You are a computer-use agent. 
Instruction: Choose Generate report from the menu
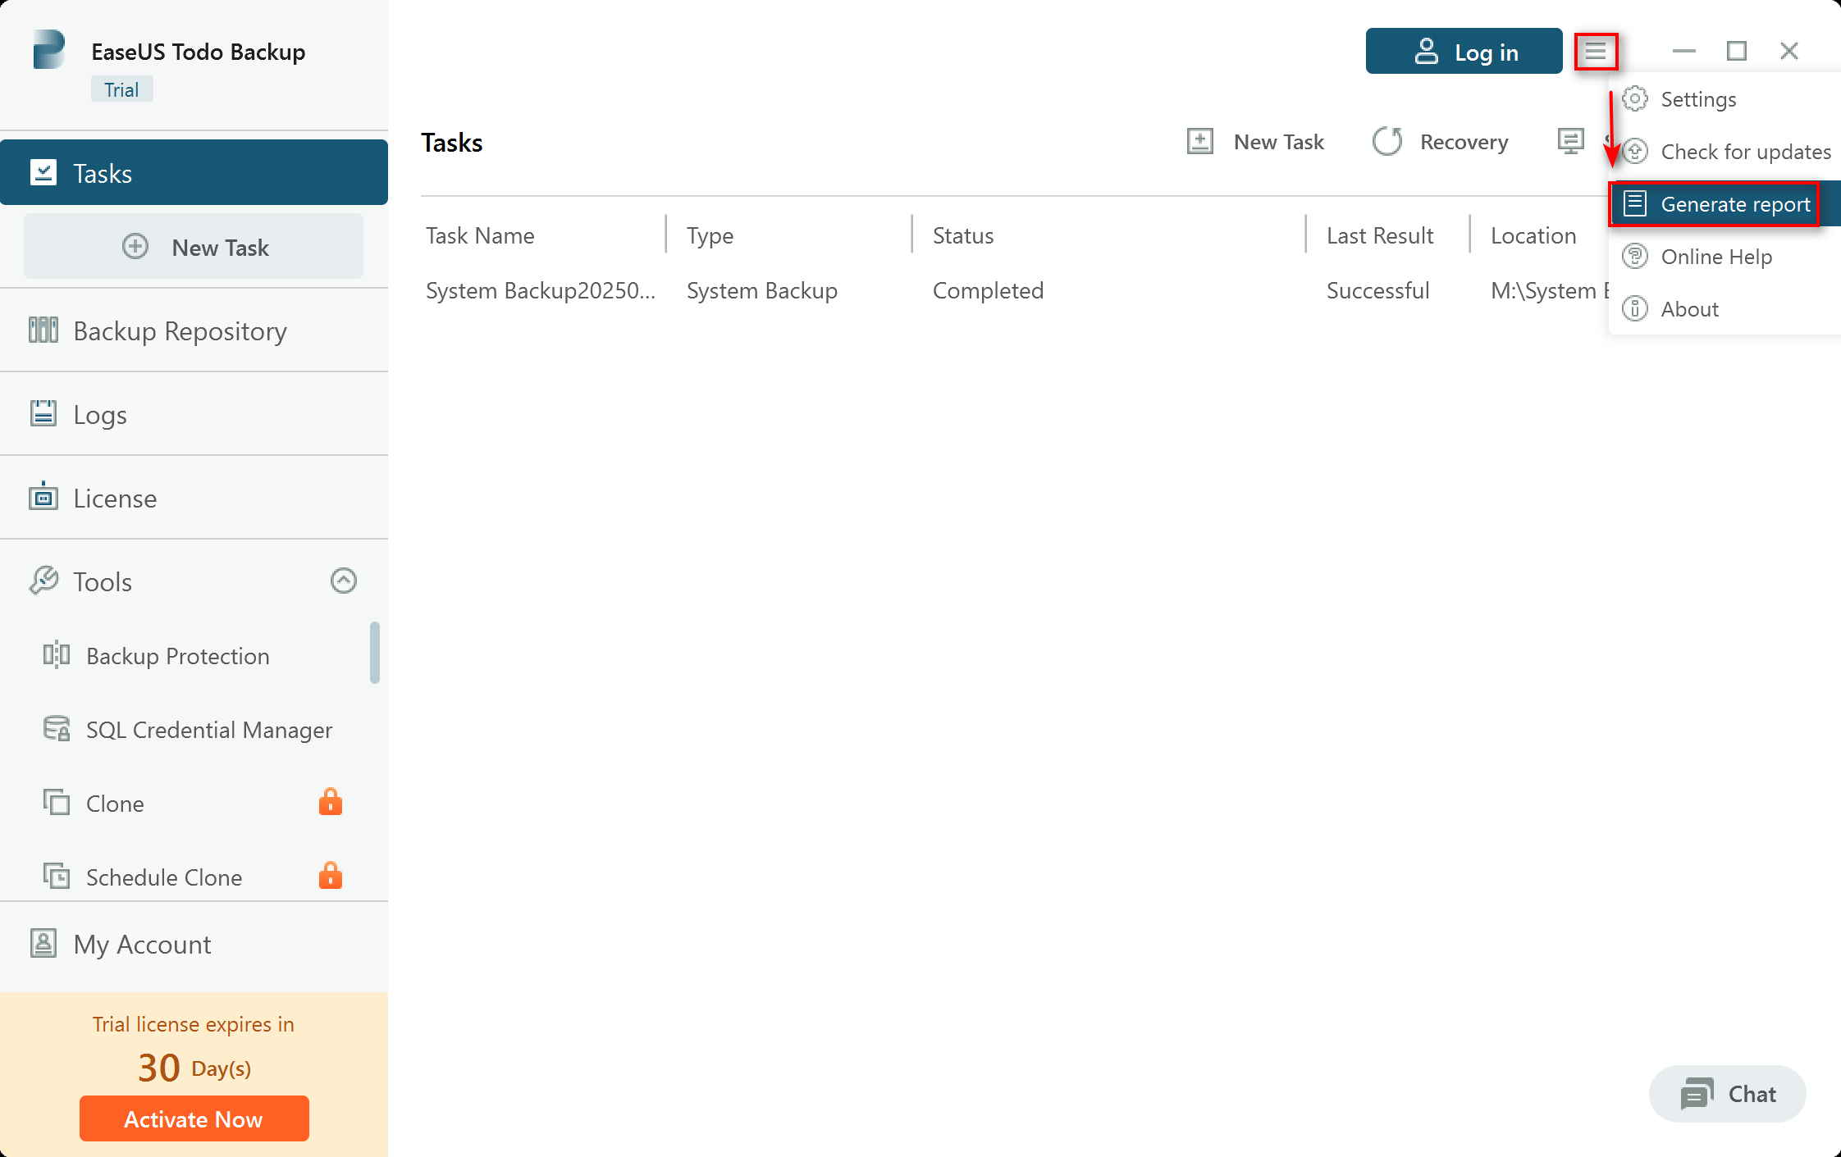click(1725, 203)
